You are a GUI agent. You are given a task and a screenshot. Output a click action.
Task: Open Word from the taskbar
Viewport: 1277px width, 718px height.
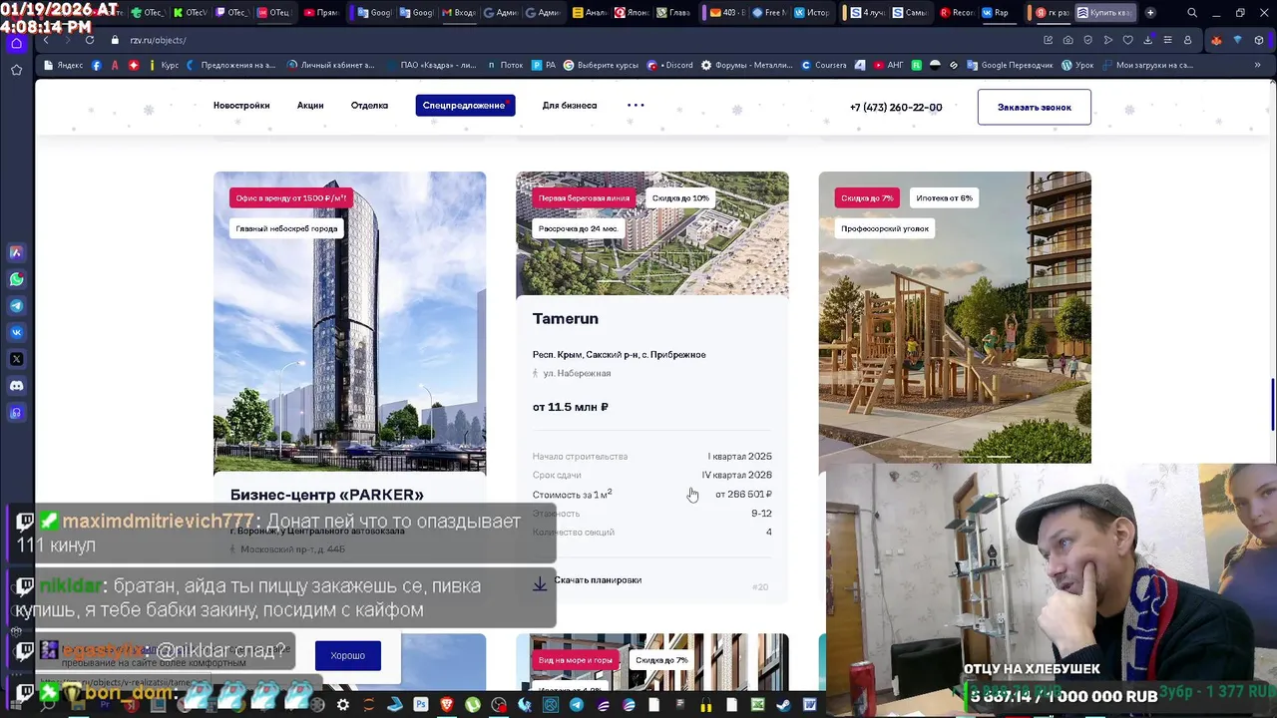point(810,705)
